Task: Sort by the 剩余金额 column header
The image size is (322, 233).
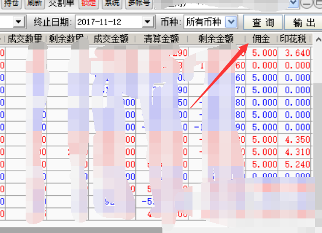Action: (216, 39)
